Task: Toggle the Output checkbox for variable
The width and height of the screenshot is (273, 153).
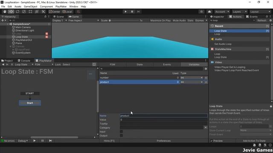Action: click(x=121, y=136)
